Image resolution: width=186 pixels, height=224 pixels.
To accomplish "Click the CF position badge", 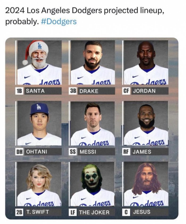I will (126, 91).
